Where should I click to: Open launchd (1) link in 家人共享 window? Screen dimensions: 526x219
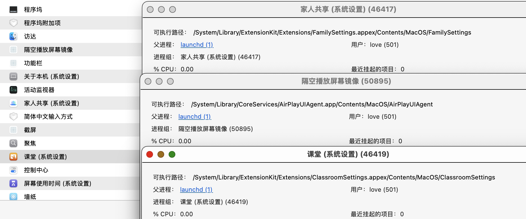(x=197, y=45)
